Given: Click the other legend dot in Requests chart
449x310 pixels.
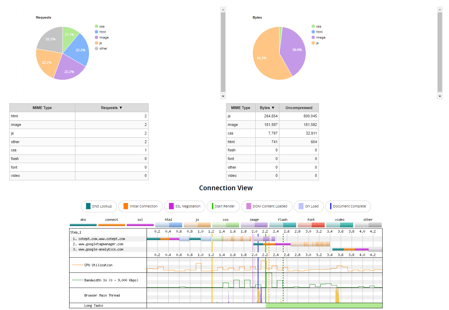Looking at the screenshot, I should click(96, 49).
